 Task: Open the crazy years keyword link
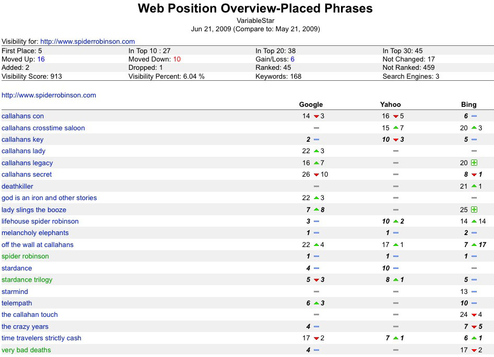(25, 326)
